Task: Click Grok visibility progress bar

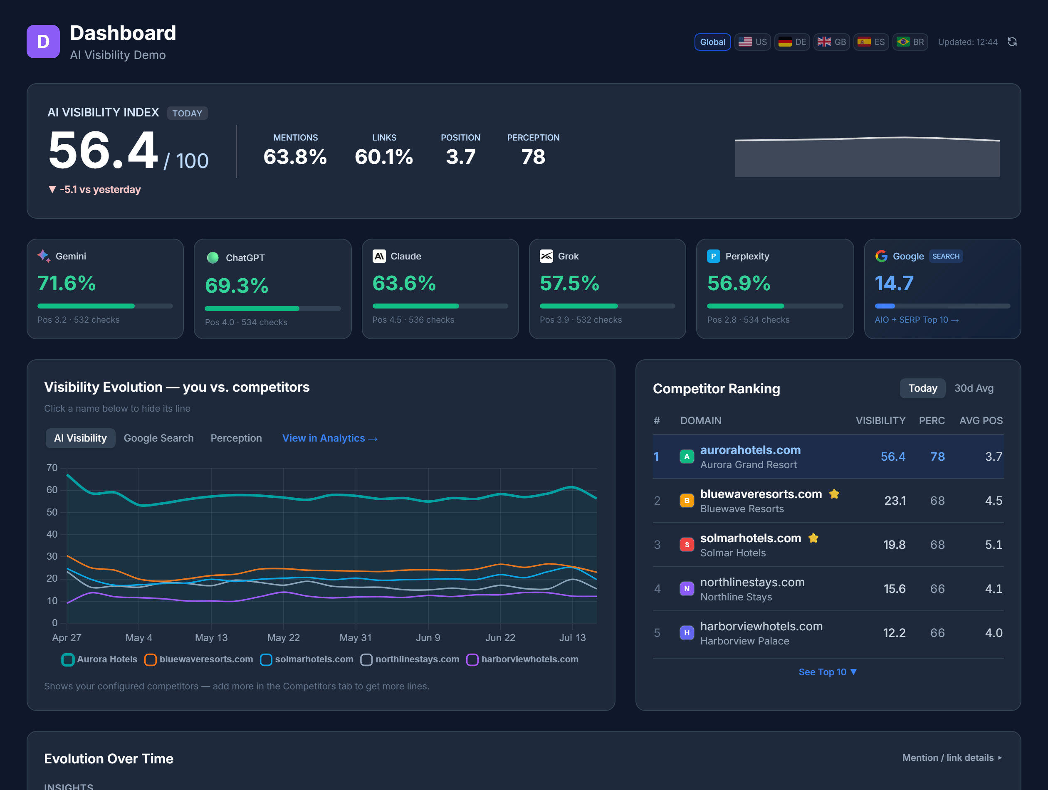Action: (x=608, y=306)
